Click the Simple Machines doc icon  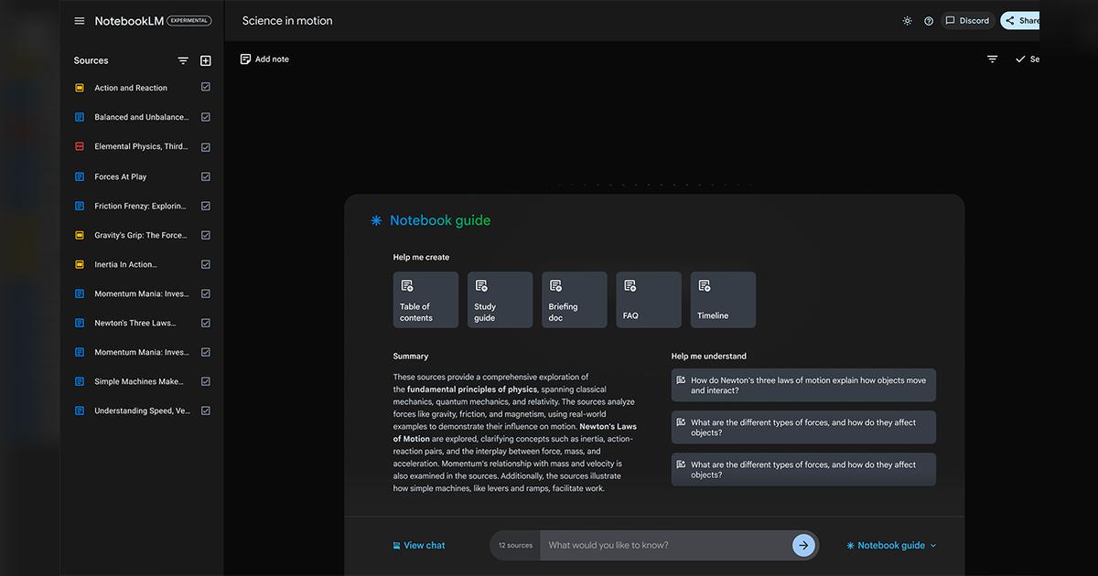pyautogui.click(x=80, y=381)
